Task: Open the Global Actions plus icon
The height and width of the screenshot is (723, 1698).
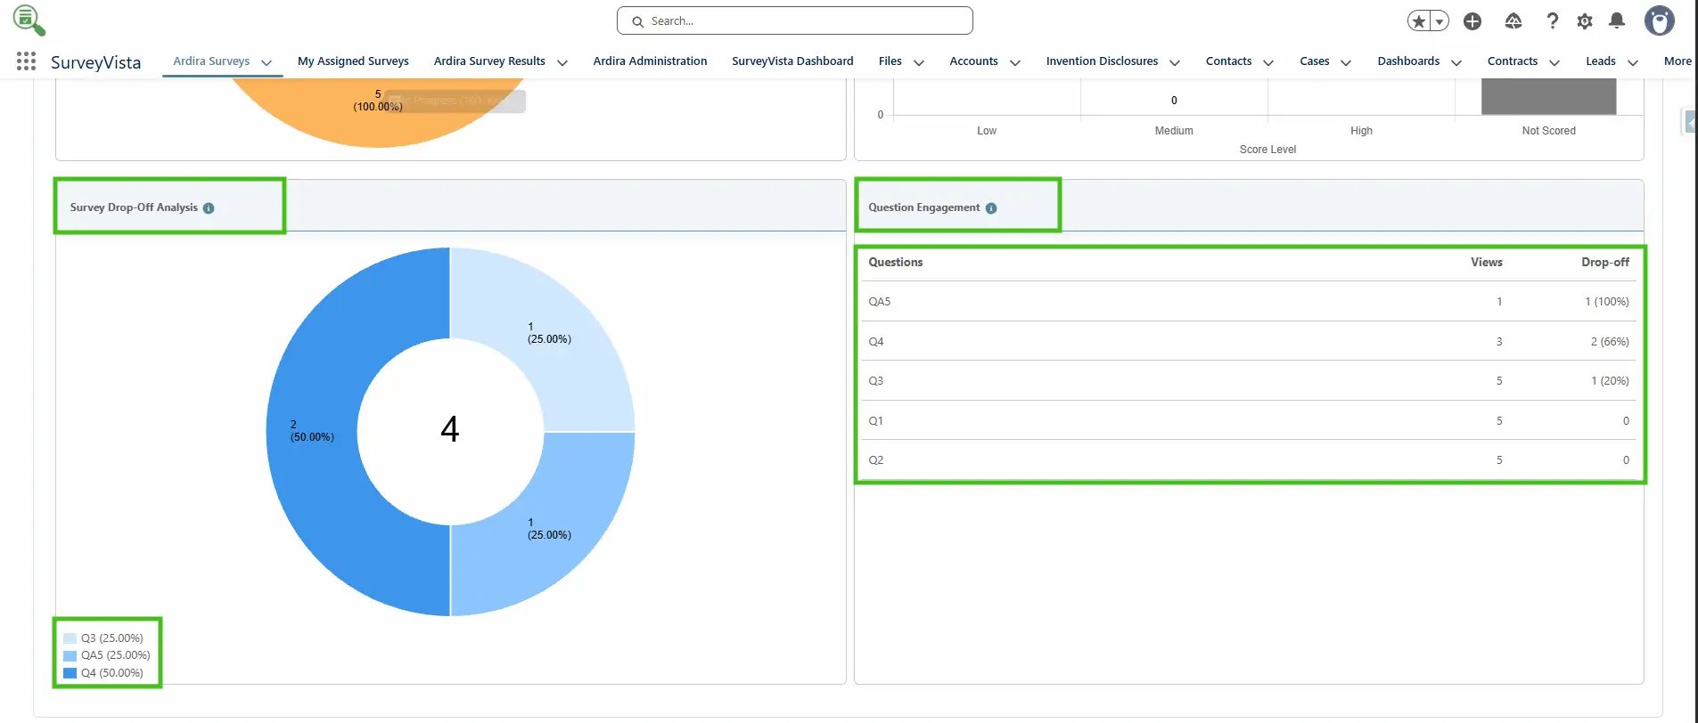Action: (x=1472, y=21)
